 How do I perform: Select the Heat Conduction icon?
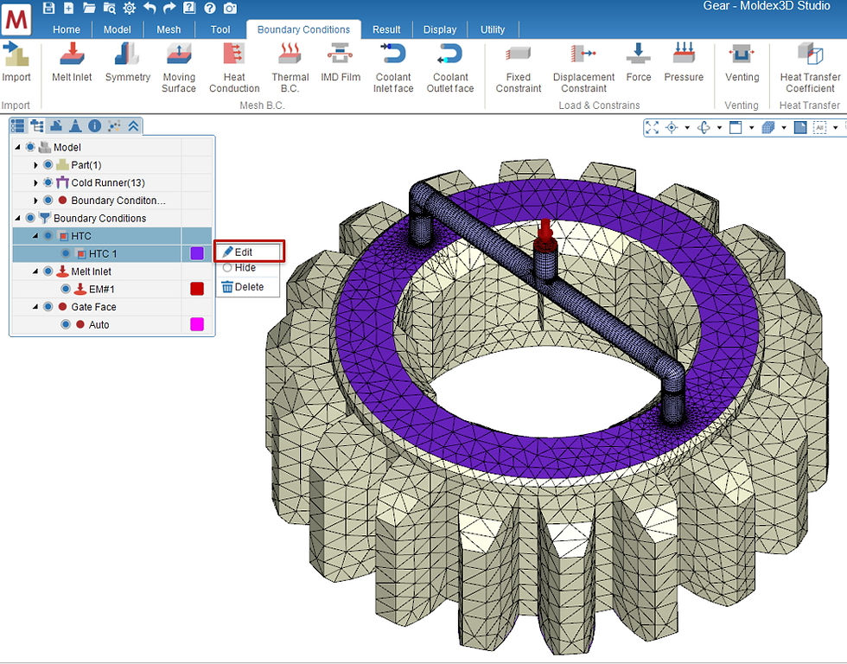coord(234,67)
